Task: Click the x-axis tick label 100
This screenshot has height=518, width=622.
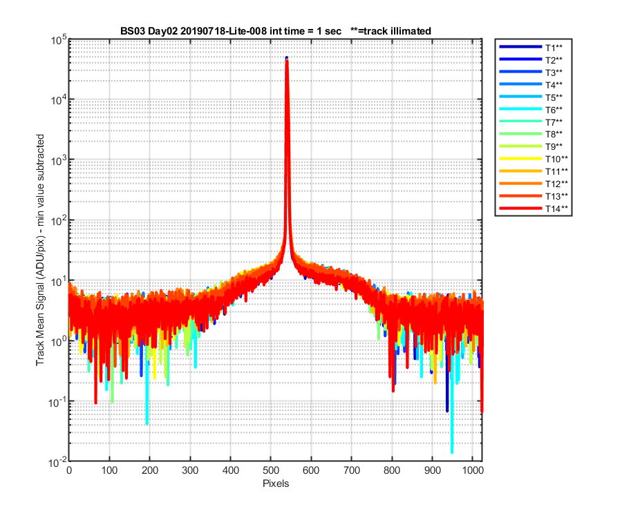Action: tap(109, 470)
